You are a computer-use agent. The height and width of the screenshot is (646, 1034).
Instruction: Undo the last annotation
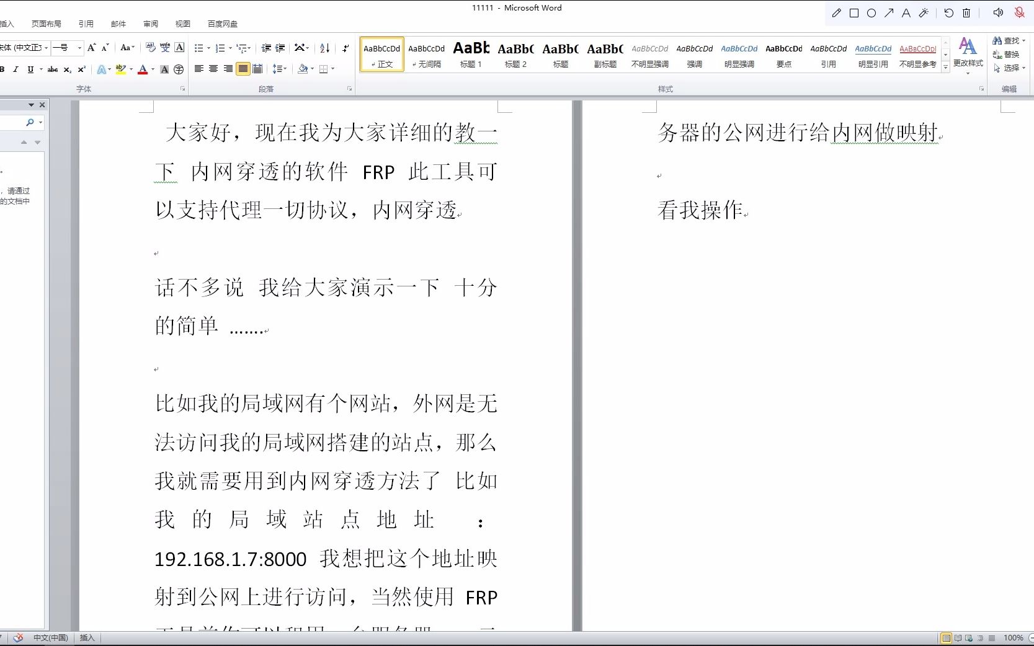[948, 13]
